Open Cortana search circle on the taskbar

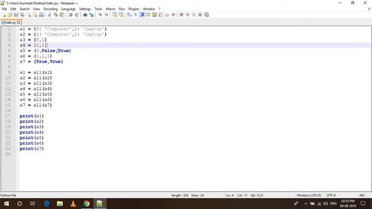point(19,204)
